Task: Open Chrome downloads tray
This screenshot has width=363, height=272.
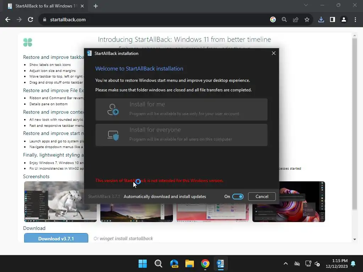Action: click(321, 20)
